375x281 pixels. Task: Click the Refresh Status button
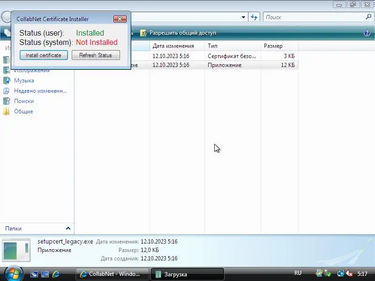(x=96, y=55)
